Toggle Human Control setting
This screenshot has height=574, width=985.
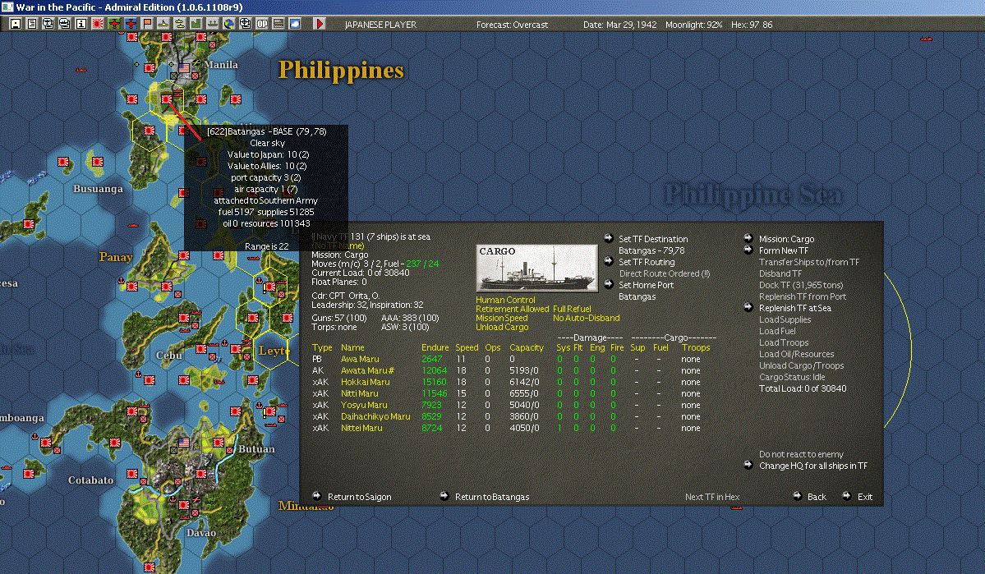pos(506,301)
